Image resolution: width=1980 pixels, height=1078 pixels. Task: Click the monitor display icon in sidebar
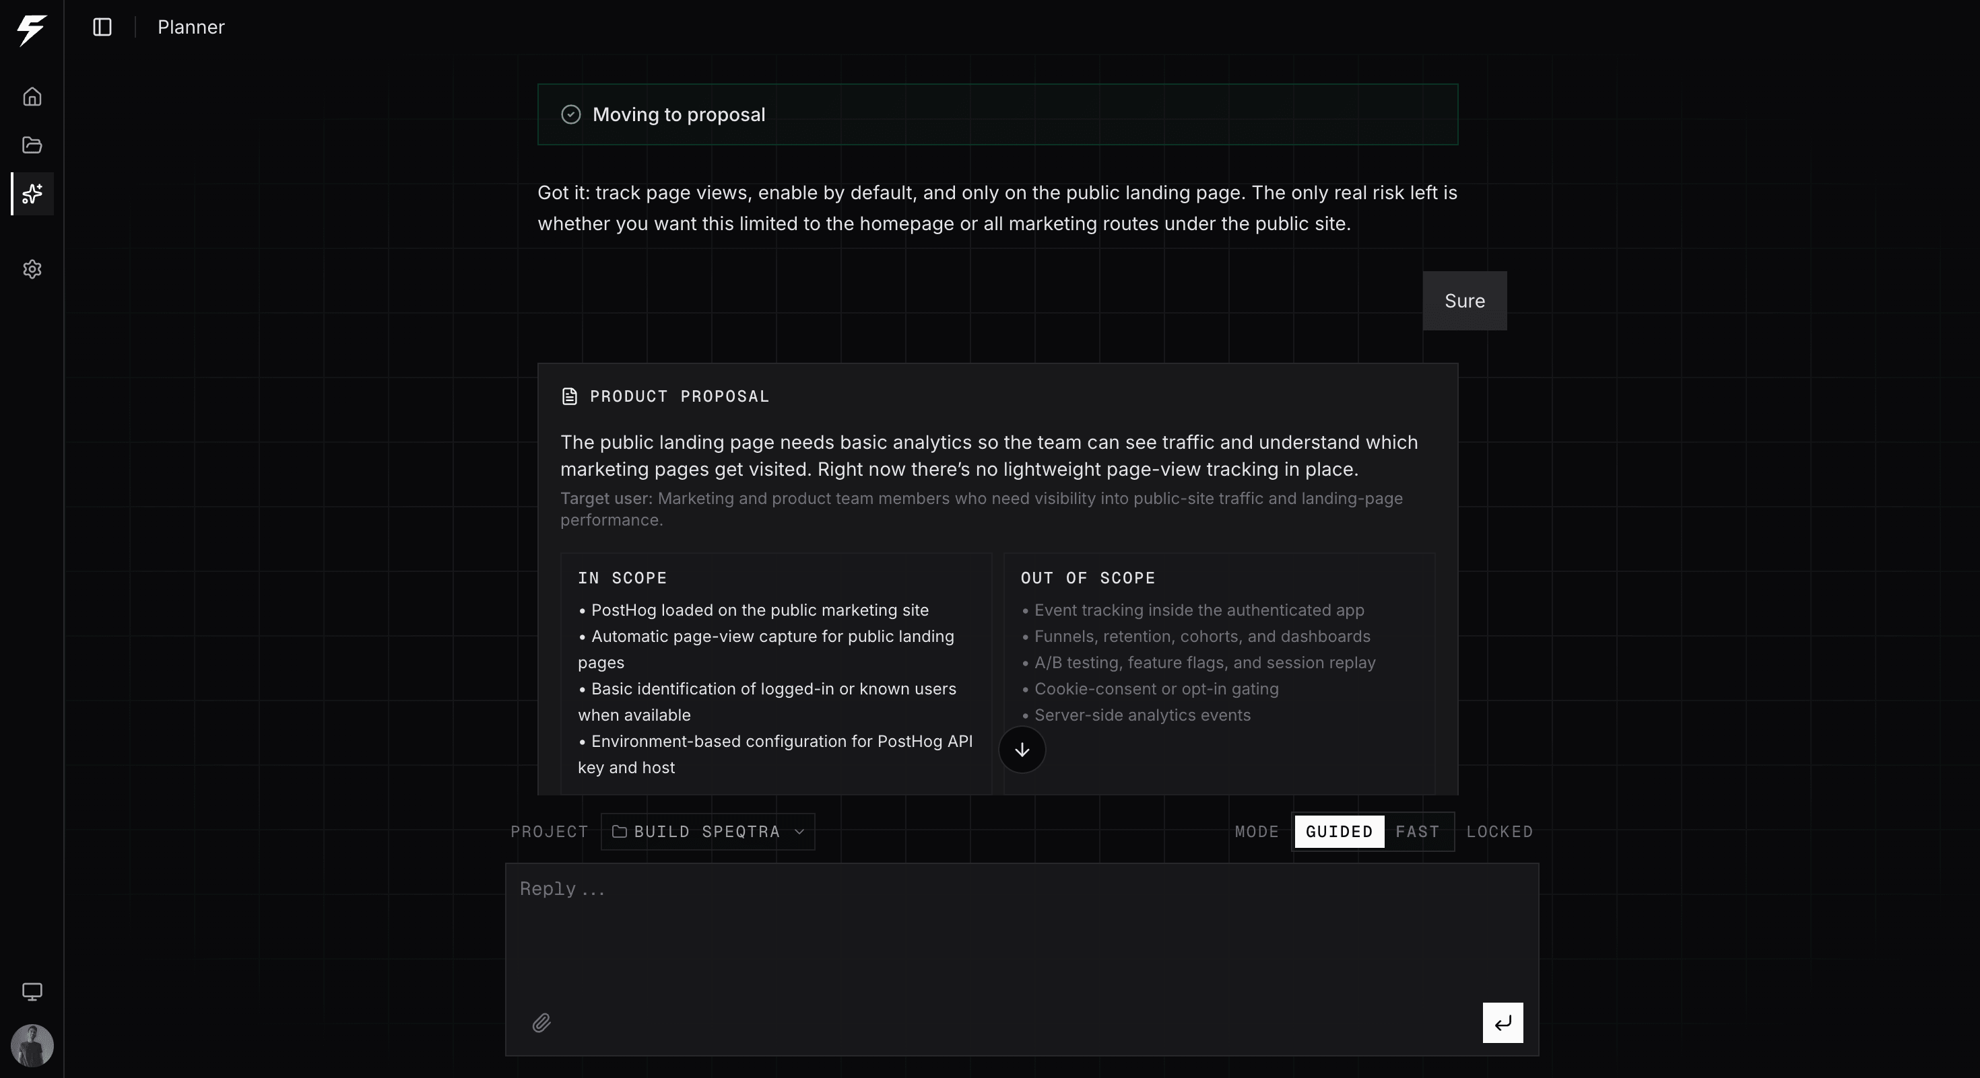pyautogui.click(x=32, y=992)
